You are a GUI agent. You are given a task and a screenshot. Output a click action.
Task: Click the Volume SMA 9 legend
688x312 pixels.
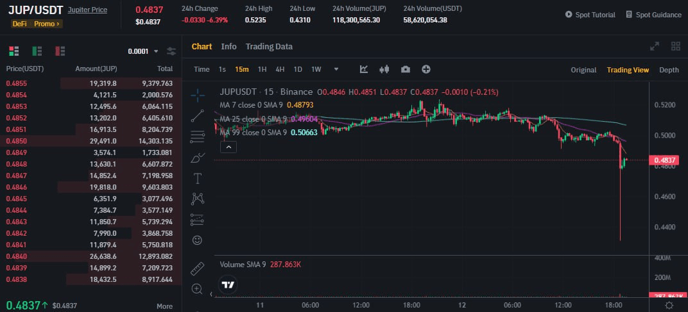(260, 265)
